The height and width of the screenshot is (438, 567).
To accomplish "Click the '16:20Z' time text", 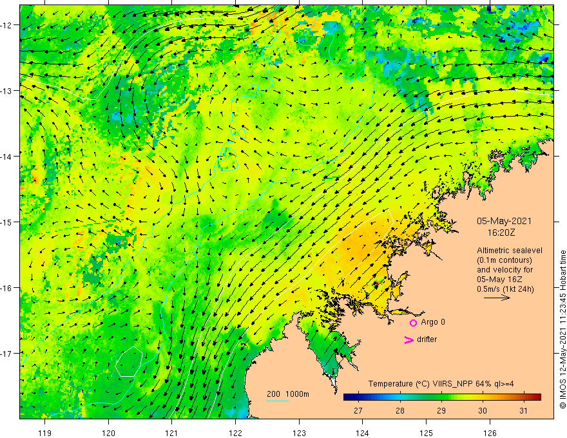I will [x=501, y=233].
